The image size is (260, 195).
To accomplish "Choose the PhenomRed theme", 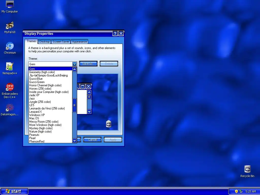I will (51, 141).
